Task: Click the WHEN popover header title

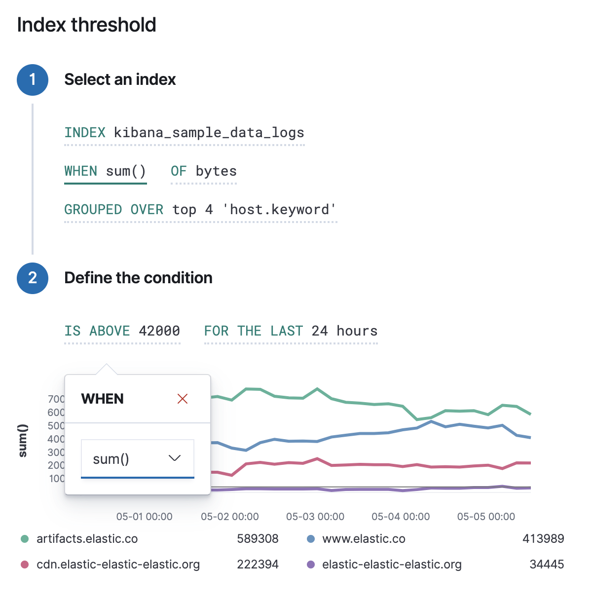Action: (x=102, y=398)
